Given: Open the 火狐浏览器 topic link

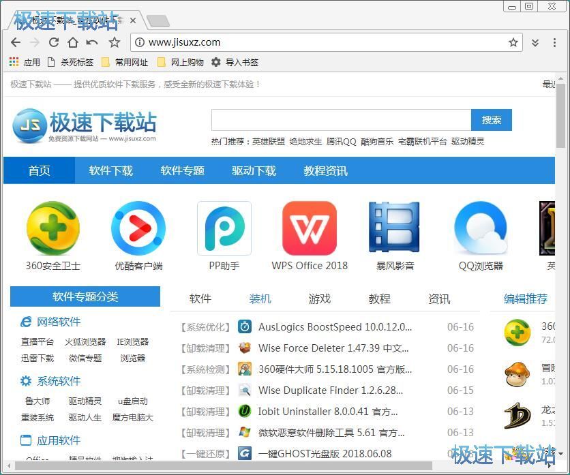Looking at the screenshot, I should coord(85,341).
